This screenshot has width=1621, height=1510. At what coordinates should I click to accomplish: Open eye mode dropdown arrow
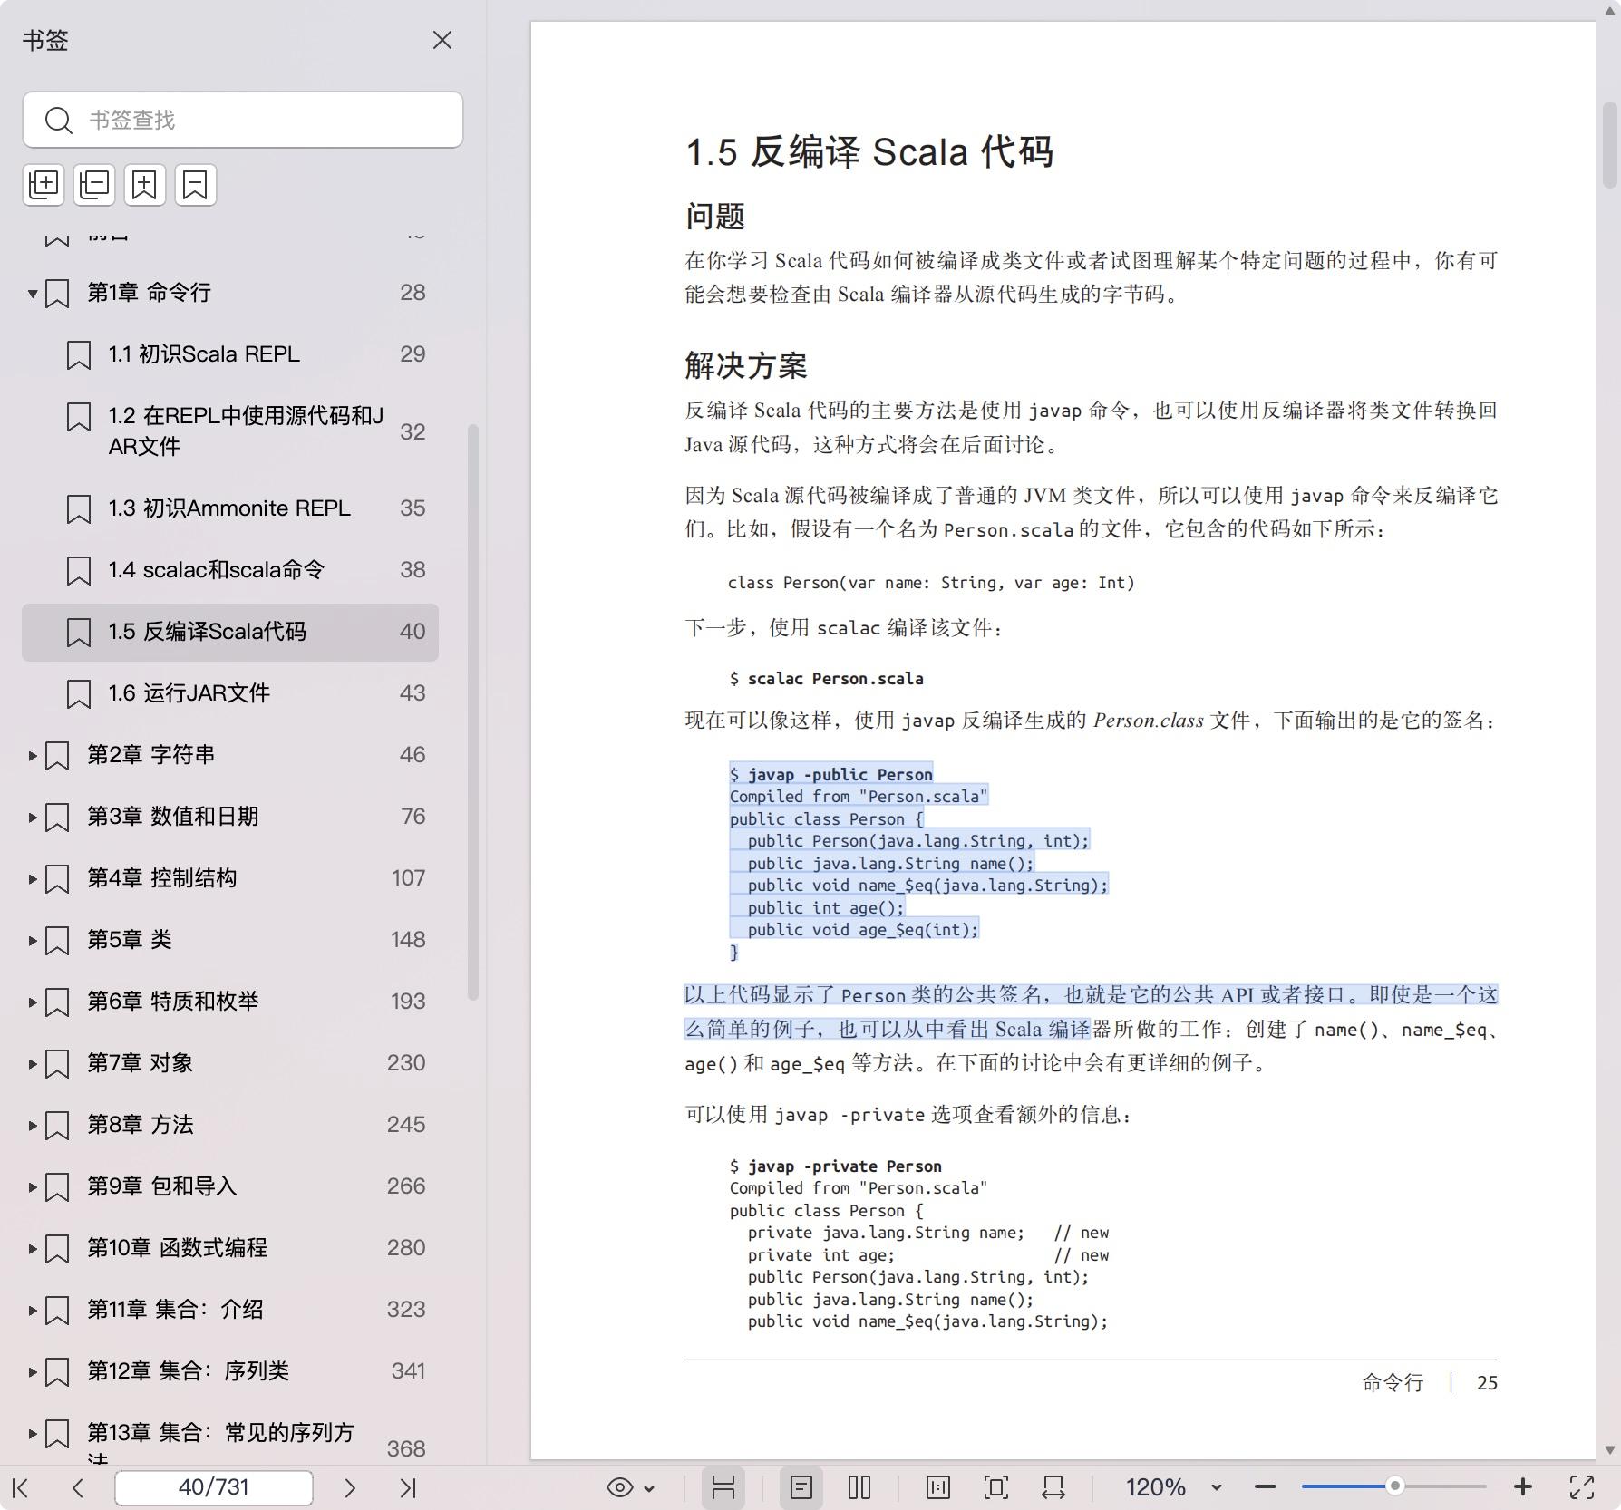pos(649,1488)
